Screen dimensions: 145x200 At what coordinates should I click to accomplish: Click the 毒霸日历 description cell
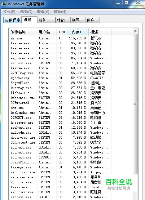[98, 113]
